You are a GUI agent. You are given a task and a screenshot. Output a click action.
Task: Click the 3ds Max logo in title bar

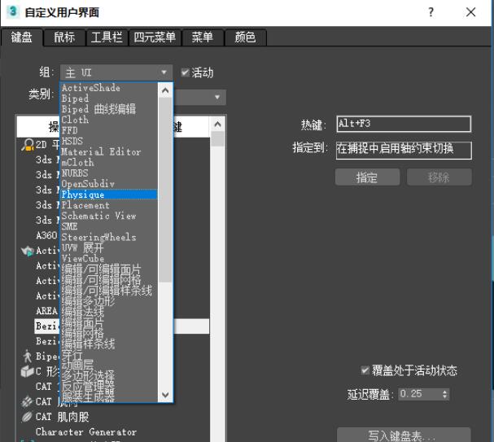[11, 12]
